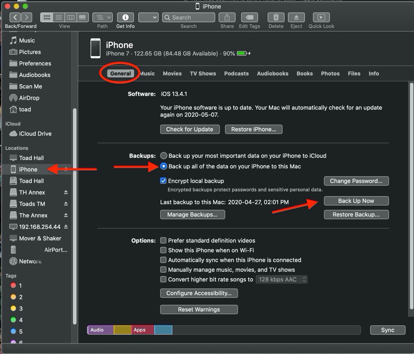Go forward with the Forward arrow

tap(27, 18)
